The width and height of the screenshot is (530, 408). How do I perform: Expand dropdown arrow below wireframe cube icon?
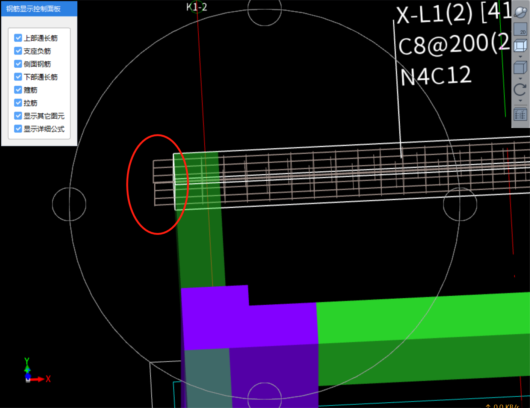pos(521,57)
